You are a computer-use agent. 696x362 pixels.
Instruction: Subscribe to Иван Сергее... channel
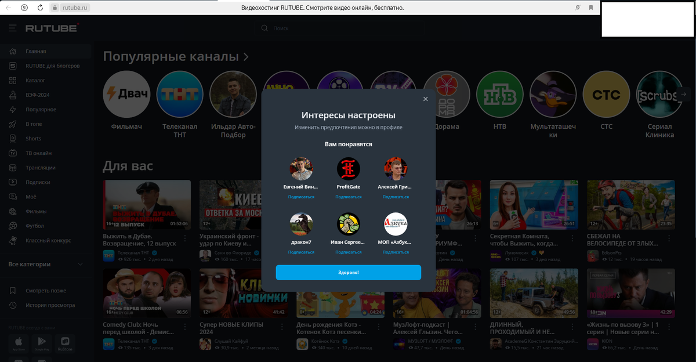348,252
